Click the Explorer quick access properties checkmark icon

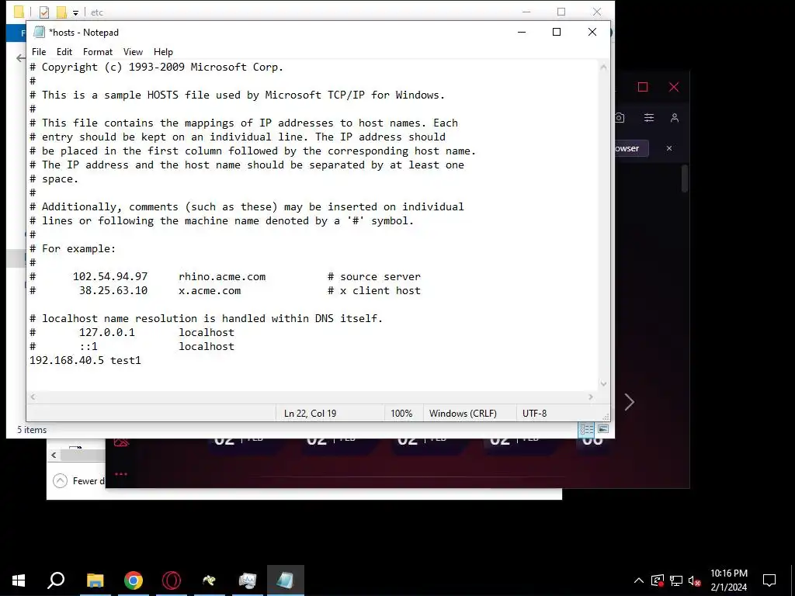coord(44,12)
